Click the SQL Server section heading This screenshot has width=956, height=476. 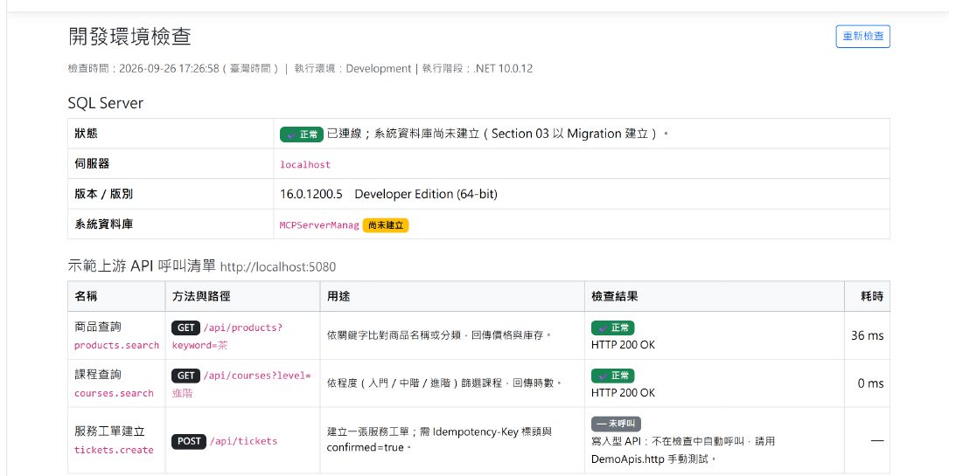point(106,103)
